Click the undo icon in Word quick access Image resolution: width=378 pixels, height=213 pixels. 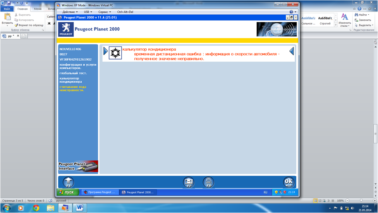(x=14, y=3)
